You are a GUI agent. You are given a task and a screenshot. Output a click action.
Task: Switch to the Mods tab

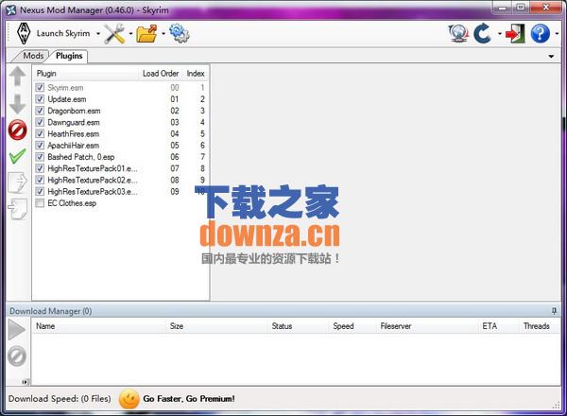click(x=33, y=56)
